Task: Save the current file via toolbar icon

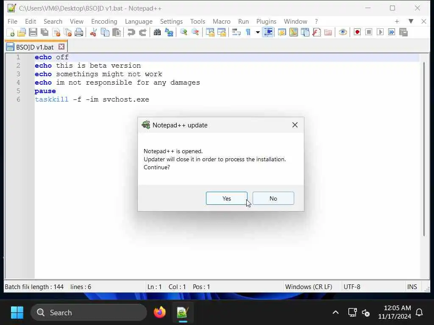Action: 33,32
